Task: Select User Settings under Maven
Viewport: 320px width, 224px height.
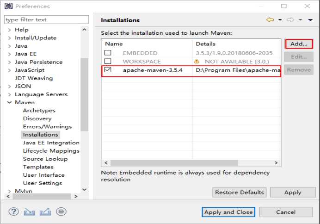Action: click(x=43, y=183)
